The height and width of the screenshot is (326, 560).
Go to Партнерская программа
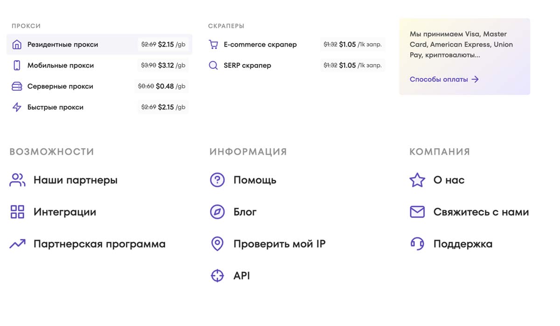click(99, 244)
